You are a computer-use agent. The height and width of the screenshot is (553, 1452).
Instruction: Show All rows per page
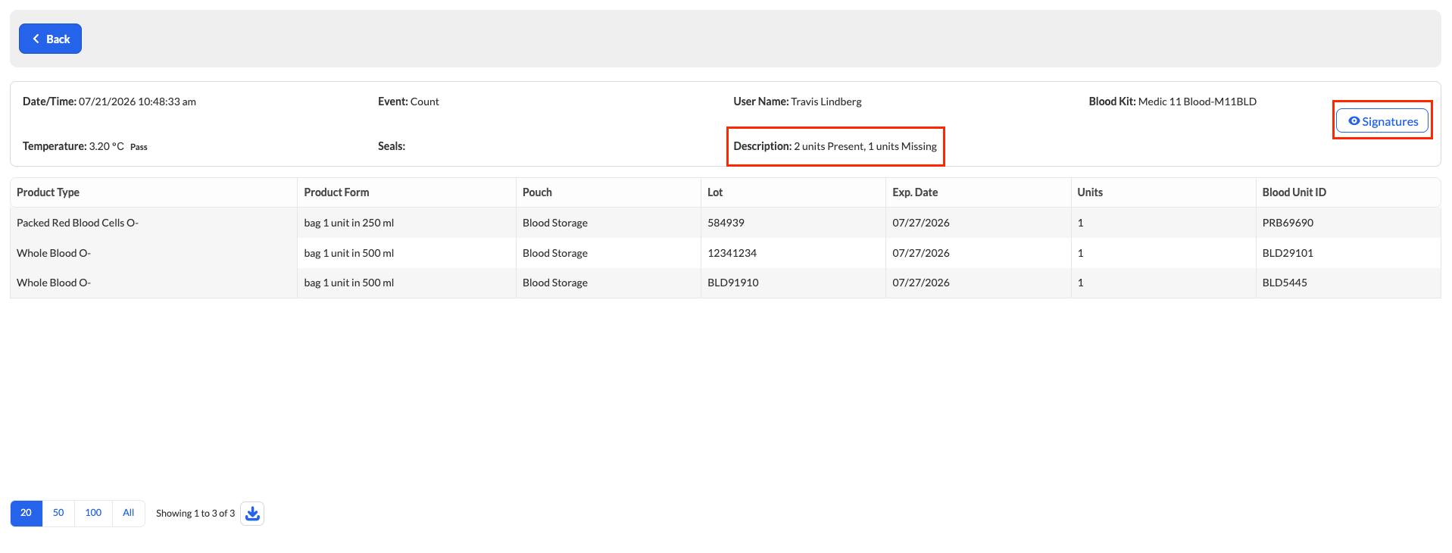tap(129, 513)
